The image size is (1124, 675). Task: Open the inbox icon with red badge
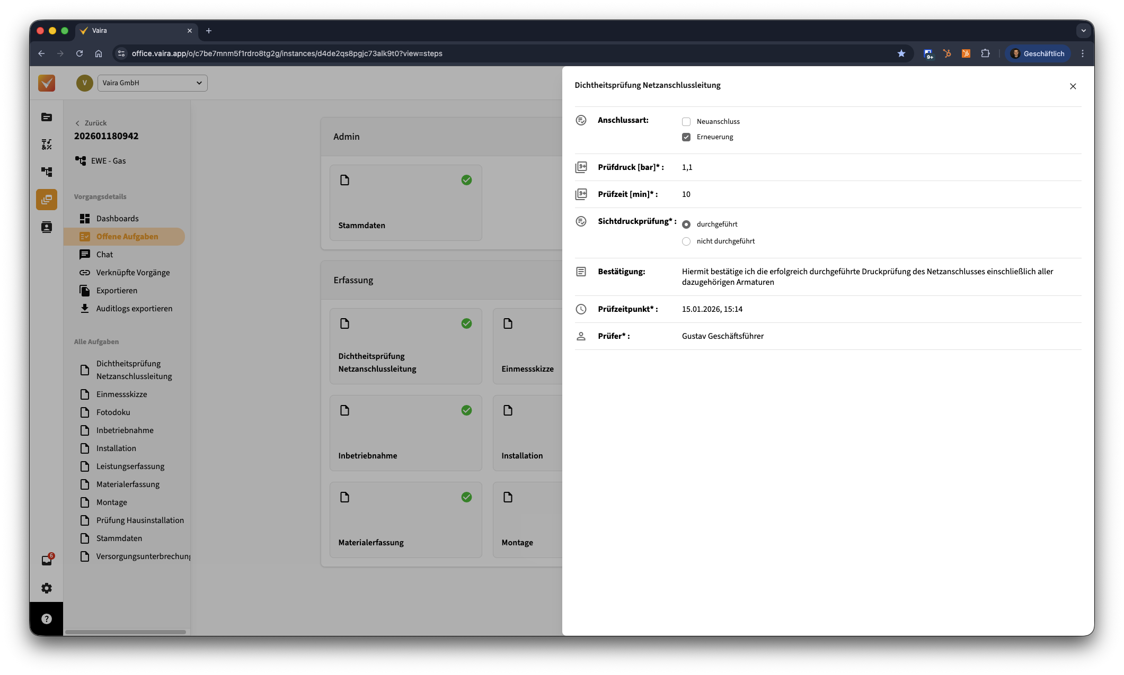coord(47,561)
